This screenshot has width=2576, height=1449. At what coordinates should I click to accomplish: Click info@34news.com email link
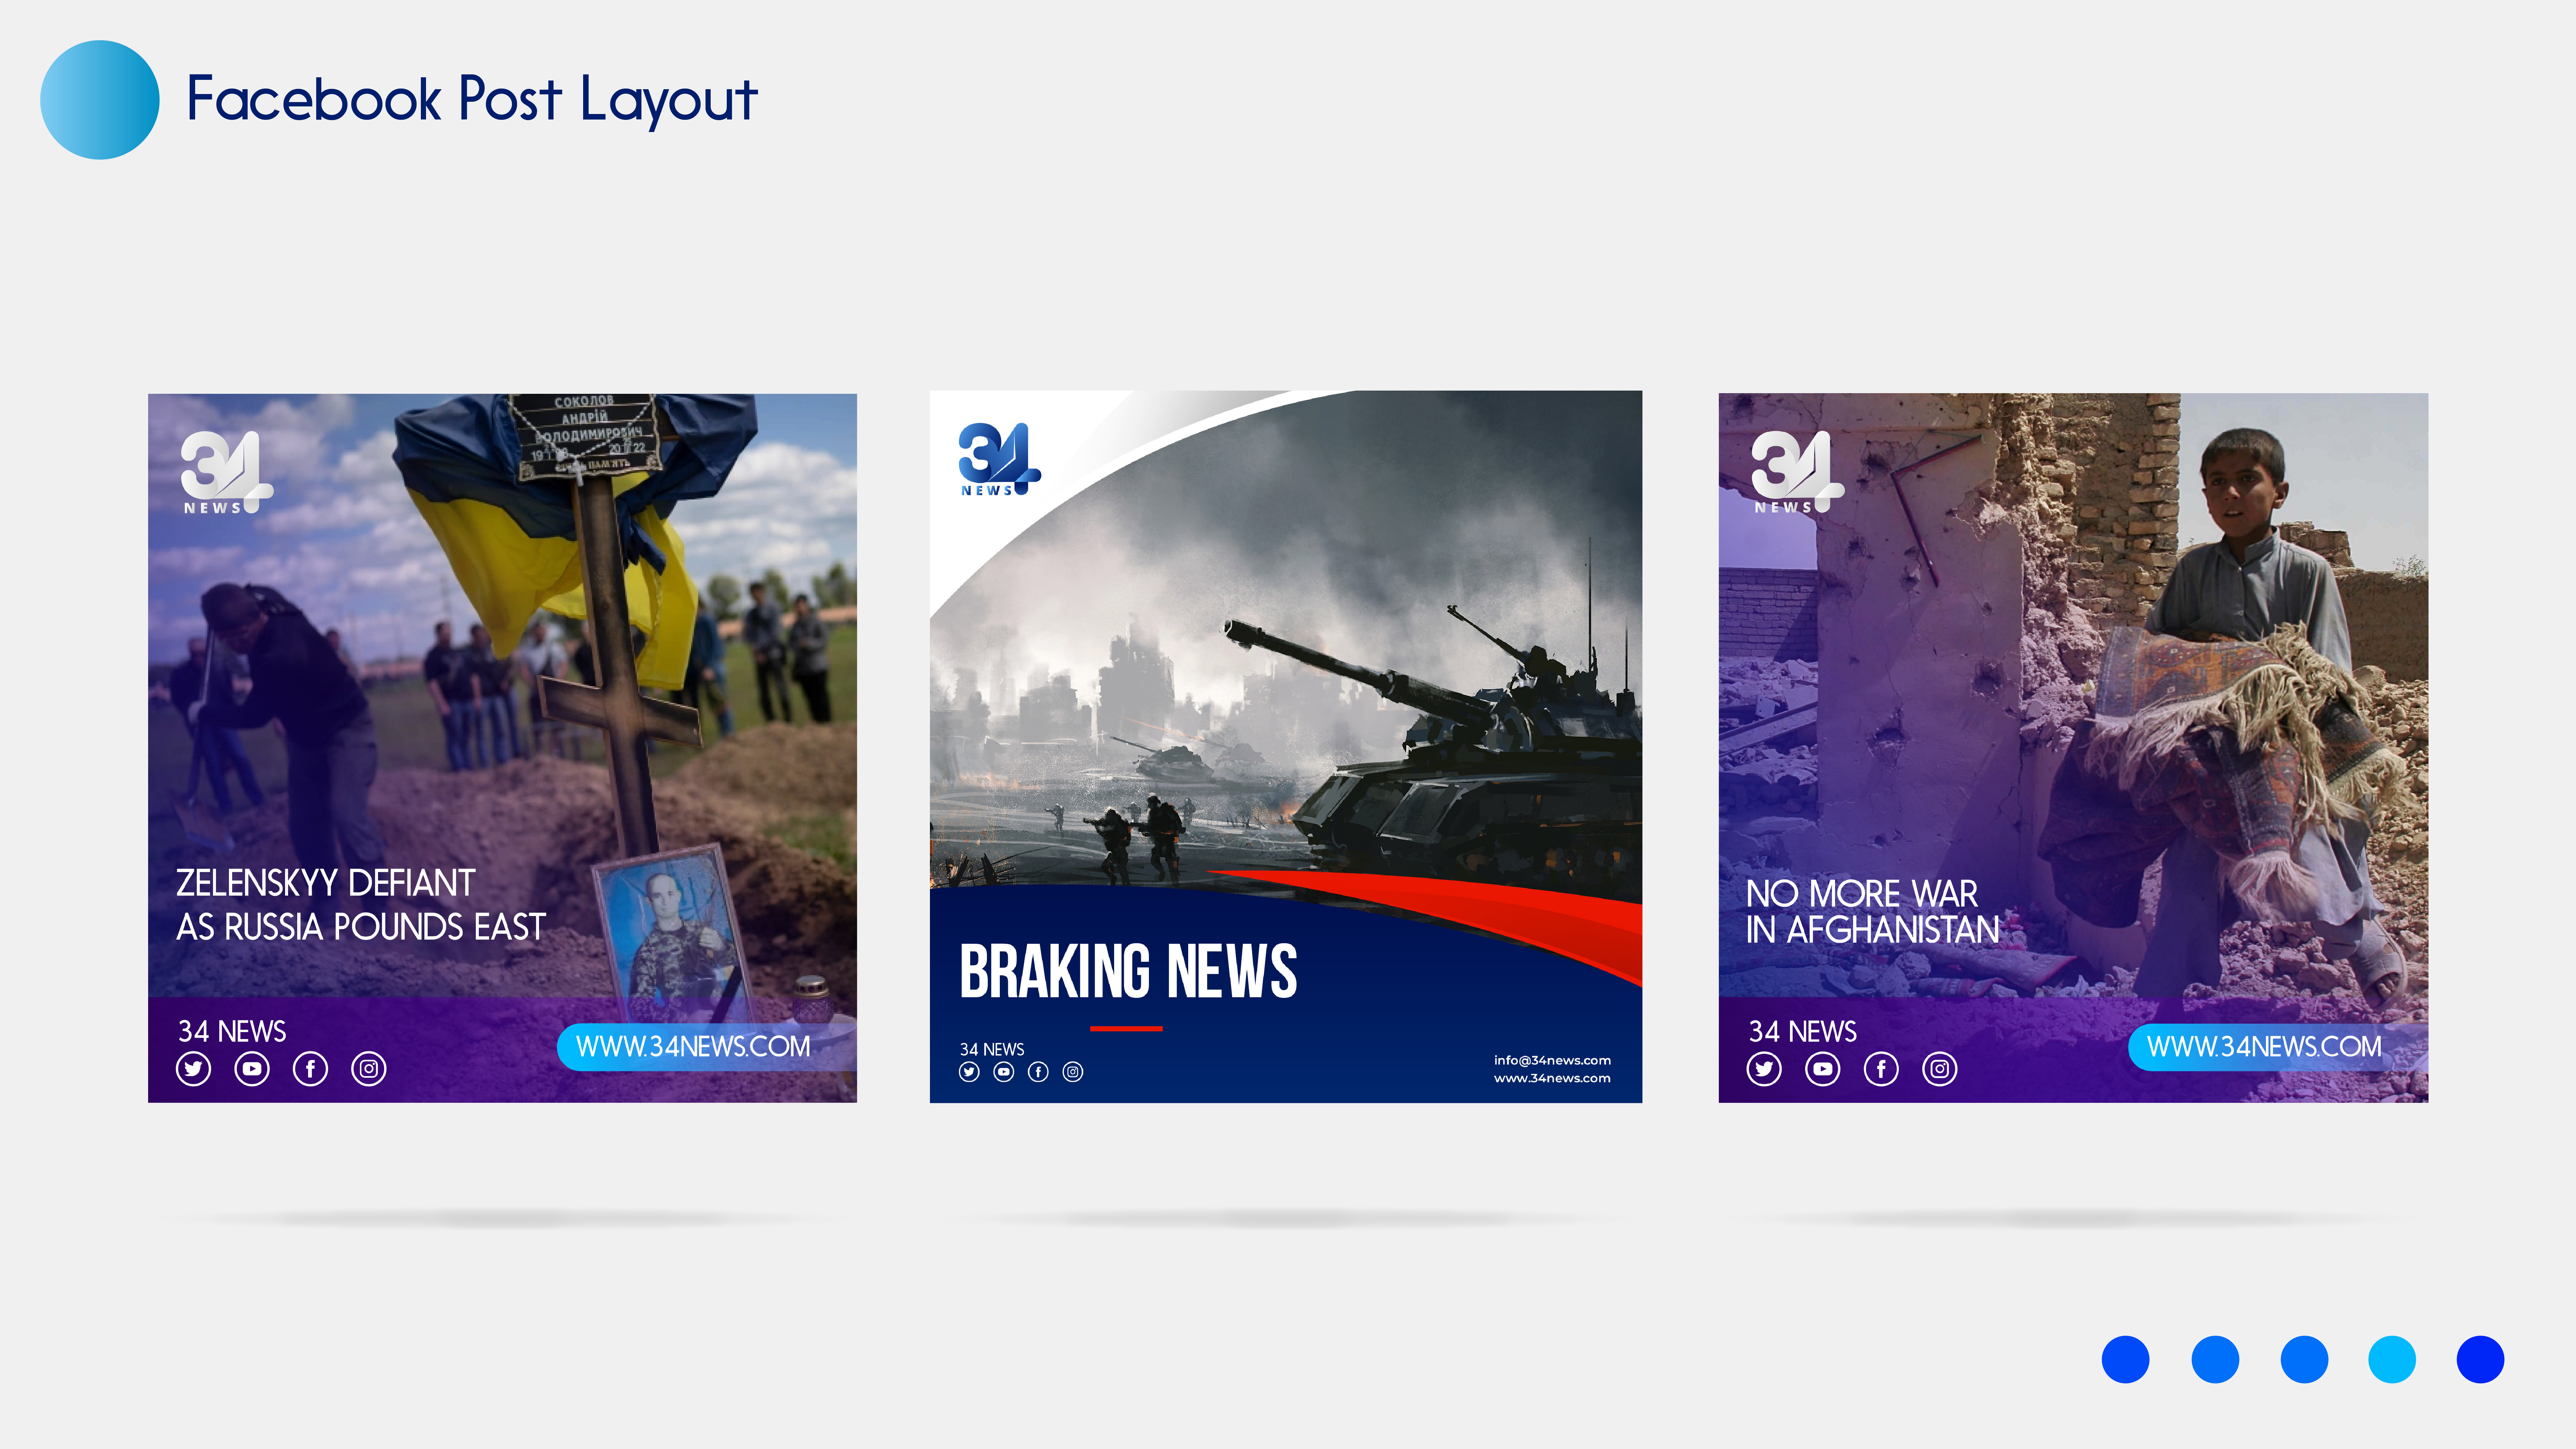pyautogui.click(x=1552, y=1060)
